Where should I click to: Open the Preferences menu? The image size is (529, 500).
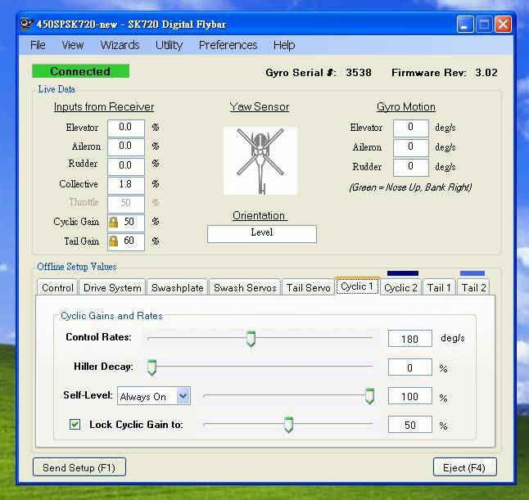[x=228, y=45]
